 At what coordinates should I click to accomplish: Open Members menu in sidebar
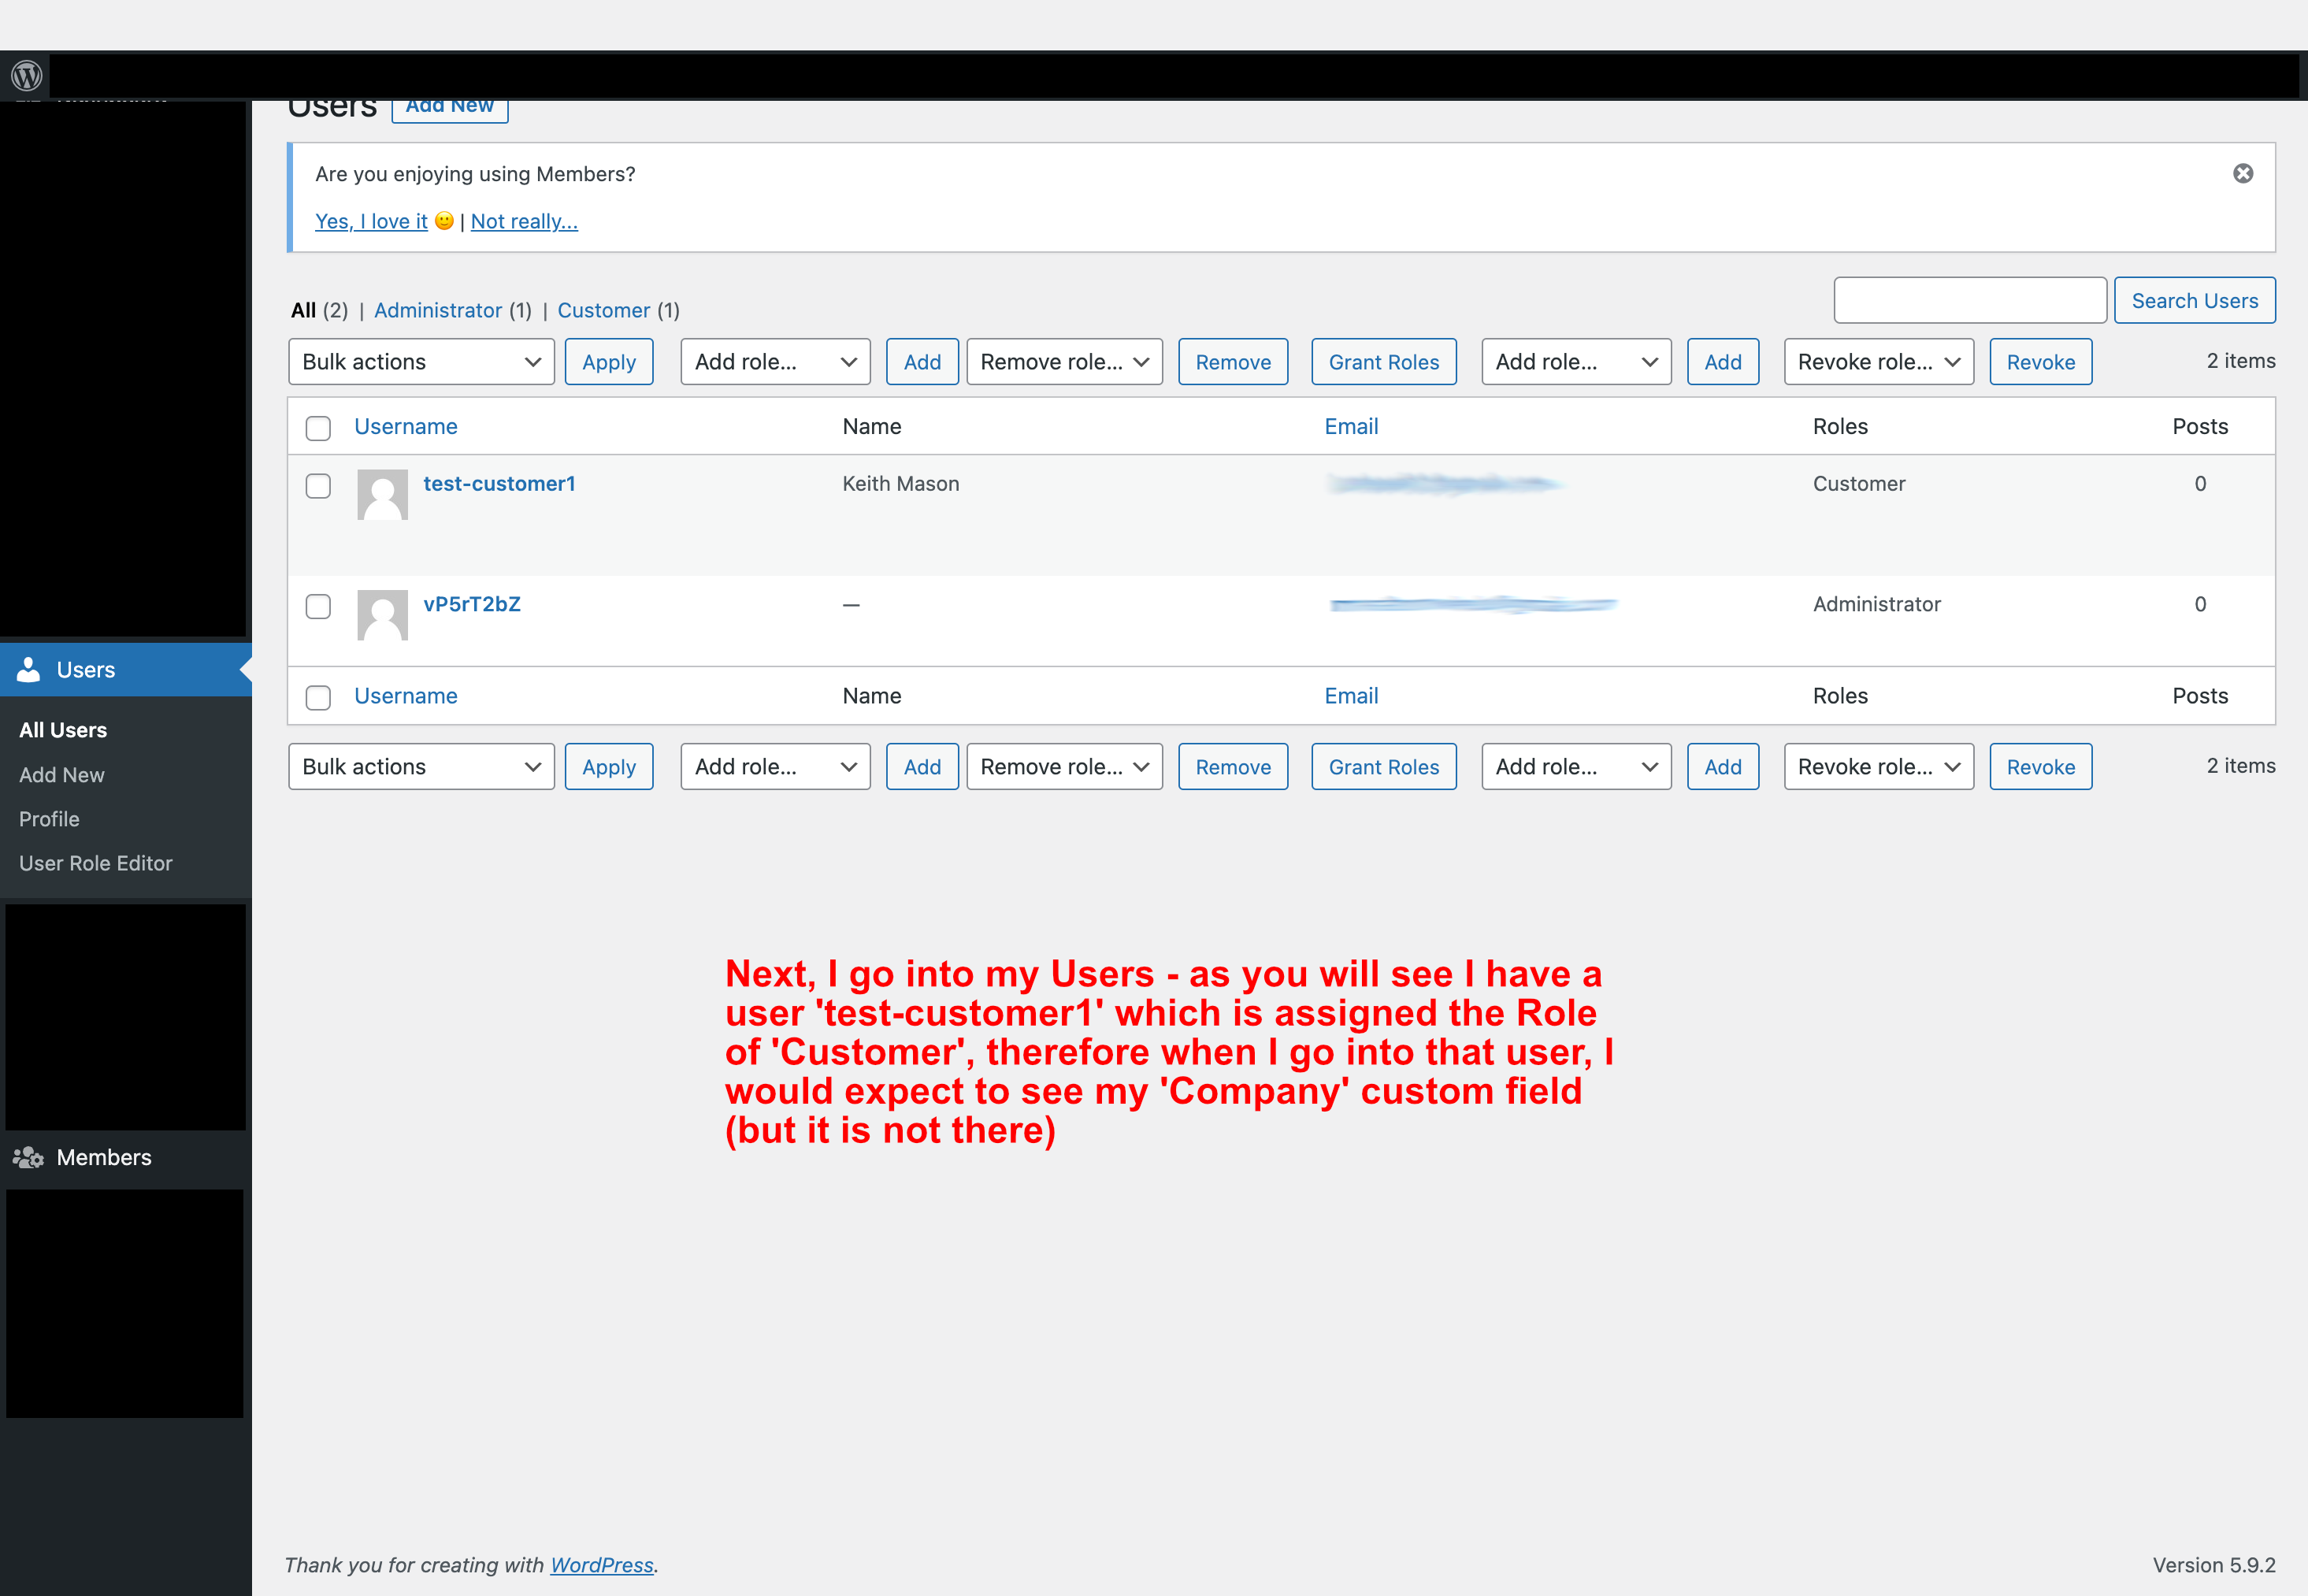point(125,1157)
